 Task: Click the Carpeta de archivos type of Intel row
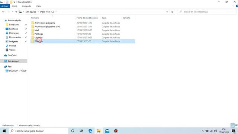coord(111,30)
